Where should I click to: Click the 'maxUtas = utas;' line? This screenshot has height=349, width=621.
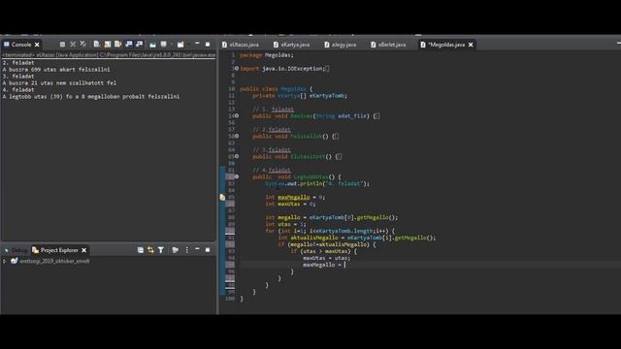tap(326, 258)
